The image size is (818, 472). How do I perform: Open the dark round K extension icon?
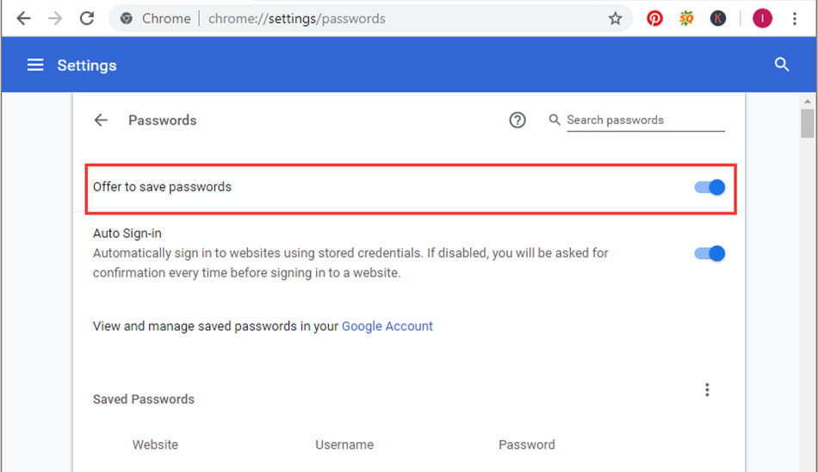[x=718, y=18]
